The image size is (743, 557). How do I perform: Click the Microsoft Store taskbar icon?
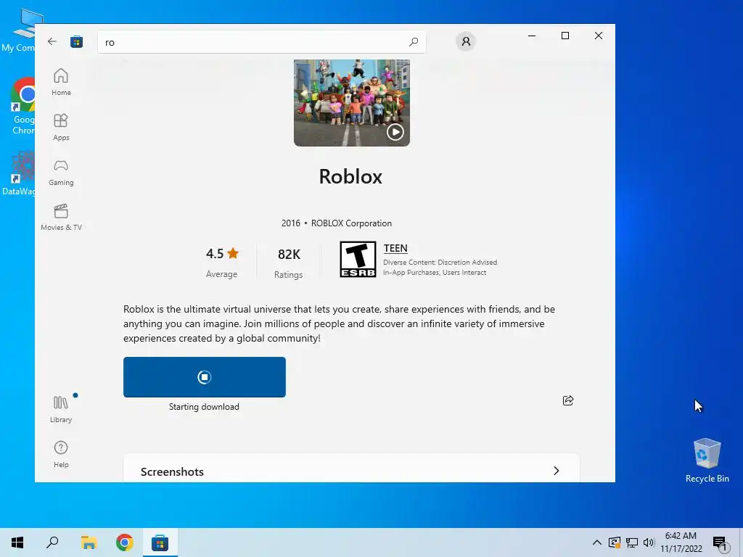pyautogui.click(x=160, y=542)
